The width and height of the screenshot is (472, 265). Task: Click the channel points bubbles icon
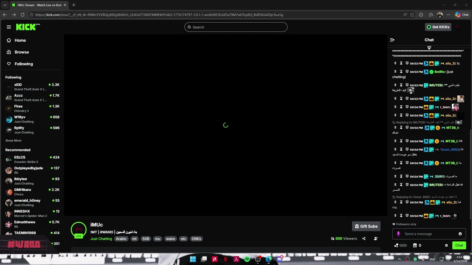[x=396, y=245]
